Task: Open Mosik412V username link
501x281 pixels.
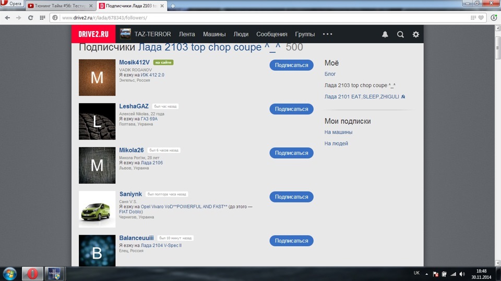Action: [x=134, y=62]
